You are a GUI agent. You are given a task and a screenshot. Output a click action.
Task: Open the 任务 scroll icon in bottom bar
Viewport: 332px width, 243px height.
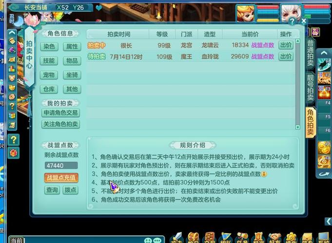coord(242,238)
